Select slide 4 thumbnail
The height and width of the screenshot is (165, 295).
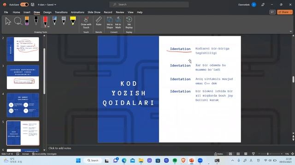coord(23,105)
